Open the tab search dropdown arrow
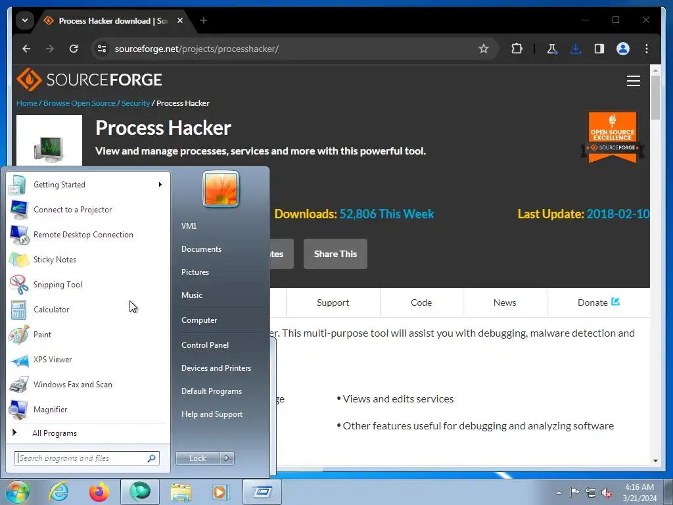Screen dimensions: 673x505 [25, 20]
